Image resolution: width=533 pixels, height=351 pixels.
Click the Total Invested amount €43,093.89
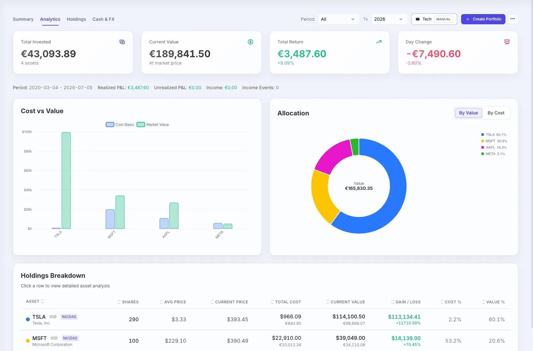[48, 54]
